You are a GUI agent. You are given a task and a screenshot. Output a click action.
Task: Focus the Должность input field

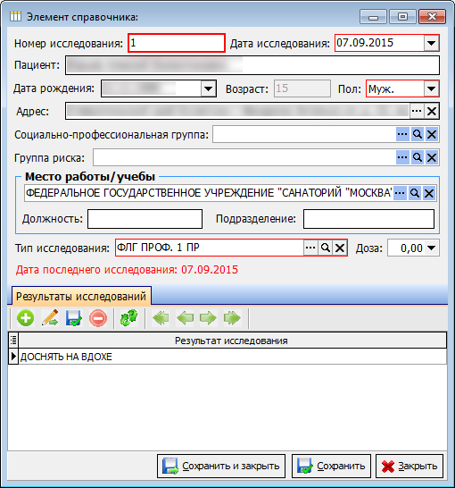coord(145,219)
